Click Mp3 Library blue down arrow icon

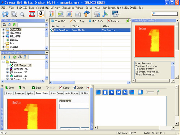tap(4, 57)
